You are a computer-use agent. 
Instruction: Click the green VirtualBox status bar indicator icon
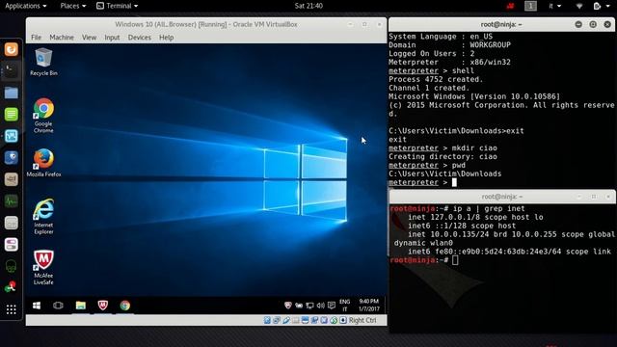pyautogui.click(x=334, y=320)
